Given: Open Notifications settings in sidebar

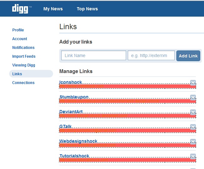Looking at the screenshot, I should [23, 48].
